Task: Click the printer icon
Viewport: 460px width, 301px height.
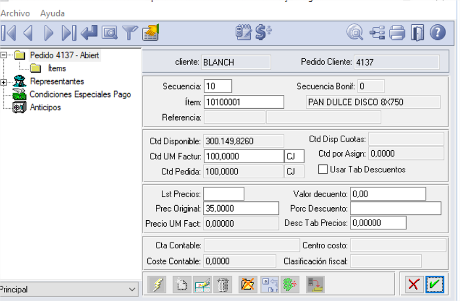Action: pos(397,32)
